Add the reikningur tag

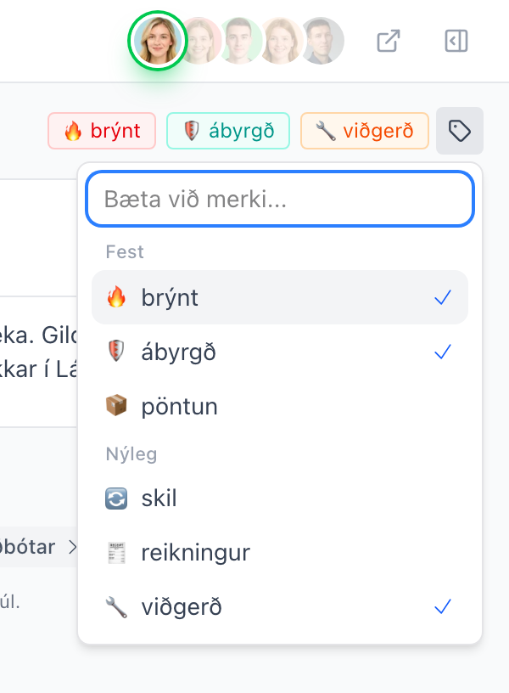tap(280, 553)
